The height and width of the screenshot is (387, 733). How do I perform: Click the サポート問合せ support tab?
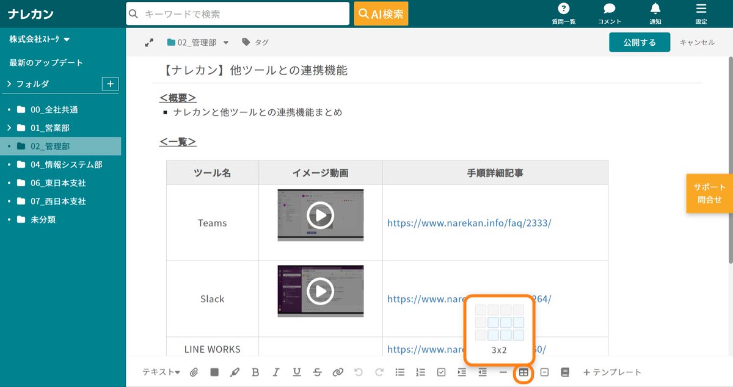[x=709, y=193]
